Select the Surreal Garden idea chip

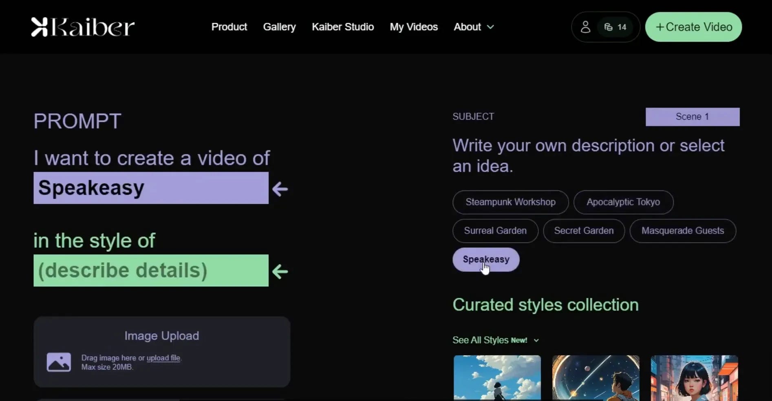[x=495, y=231]
